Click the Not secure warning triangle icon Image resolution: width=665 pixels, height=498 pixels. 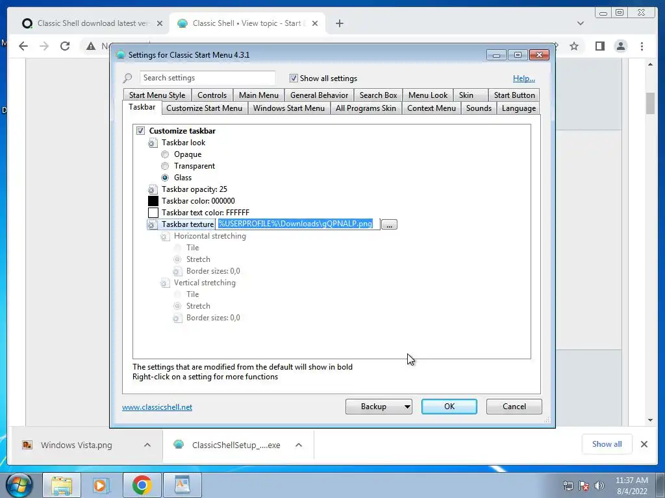click(91, 46)
